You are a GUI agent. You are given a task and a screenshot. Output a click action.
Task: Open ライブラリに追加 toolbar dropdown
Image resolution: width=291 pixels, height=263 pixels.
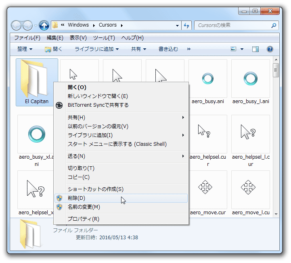tap(96, 49)
